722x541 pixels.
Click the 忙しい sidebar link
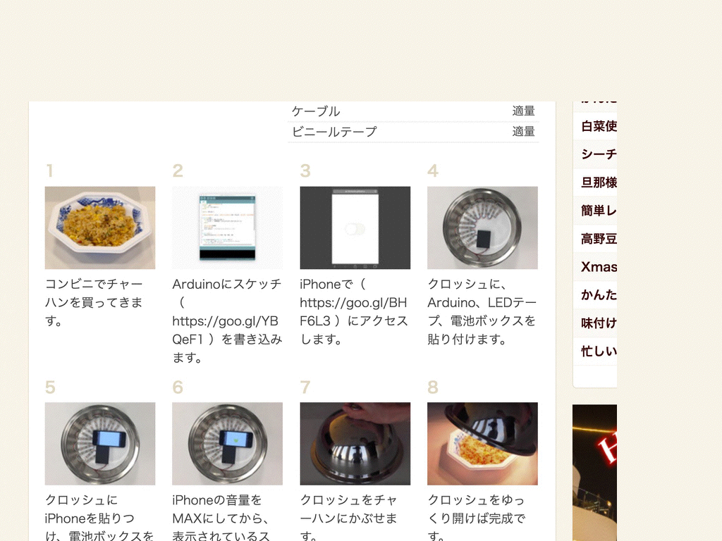tap(598, 352)
